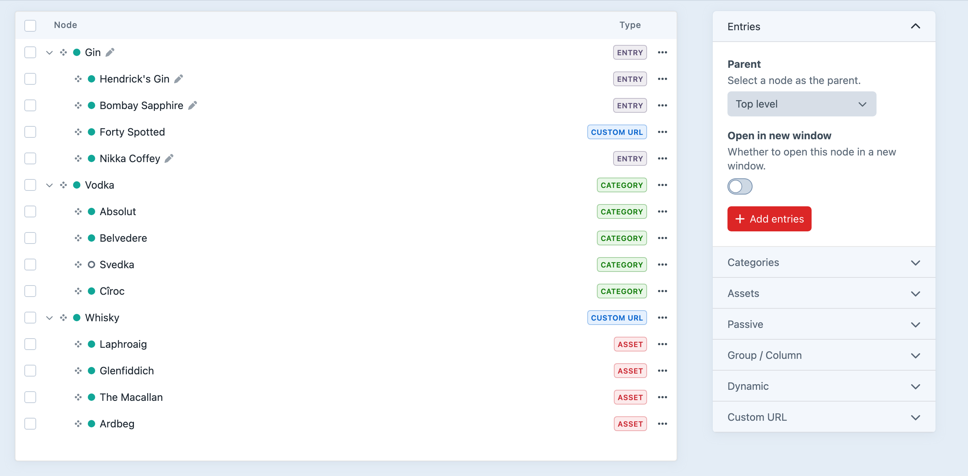Click the disabled status circle for Svedka
Viewport: 968px width, 476px height.
point(91,265)
